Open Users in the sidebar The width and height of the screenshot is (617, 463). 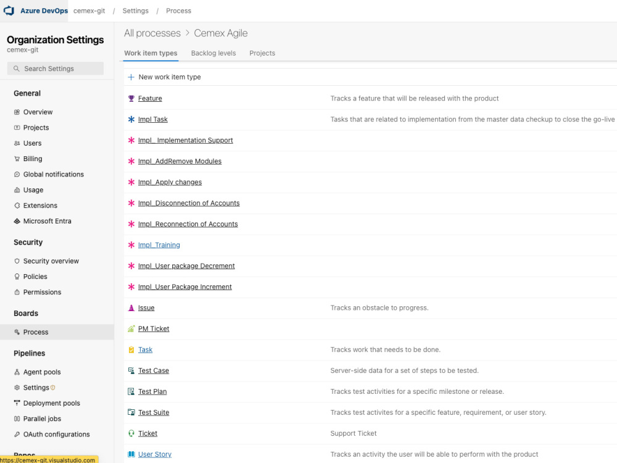(32, 143)
